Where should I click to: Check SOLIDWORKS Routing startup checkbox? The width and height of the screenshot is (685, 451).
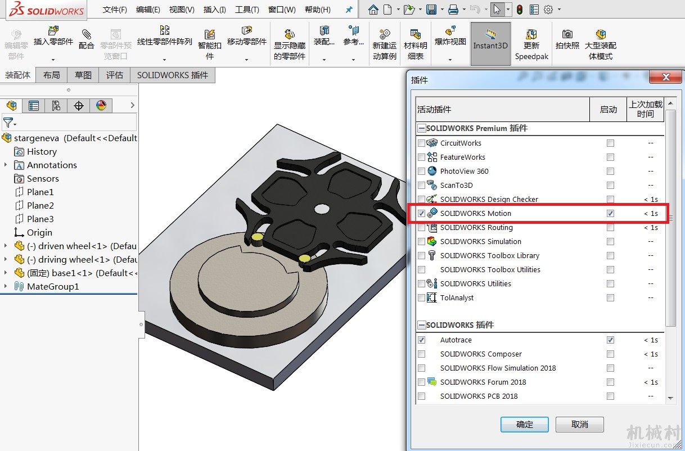[x=610, y=227]
